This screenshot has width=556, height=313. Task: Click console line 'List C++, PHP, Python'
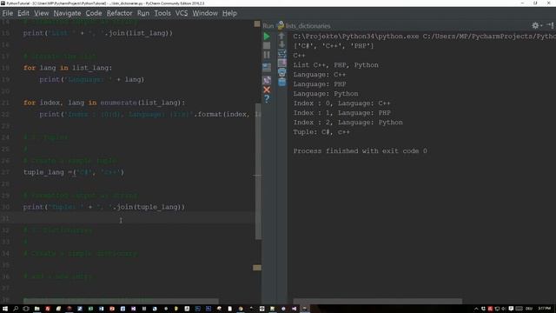pyautogui.click(x=336, y=65)
